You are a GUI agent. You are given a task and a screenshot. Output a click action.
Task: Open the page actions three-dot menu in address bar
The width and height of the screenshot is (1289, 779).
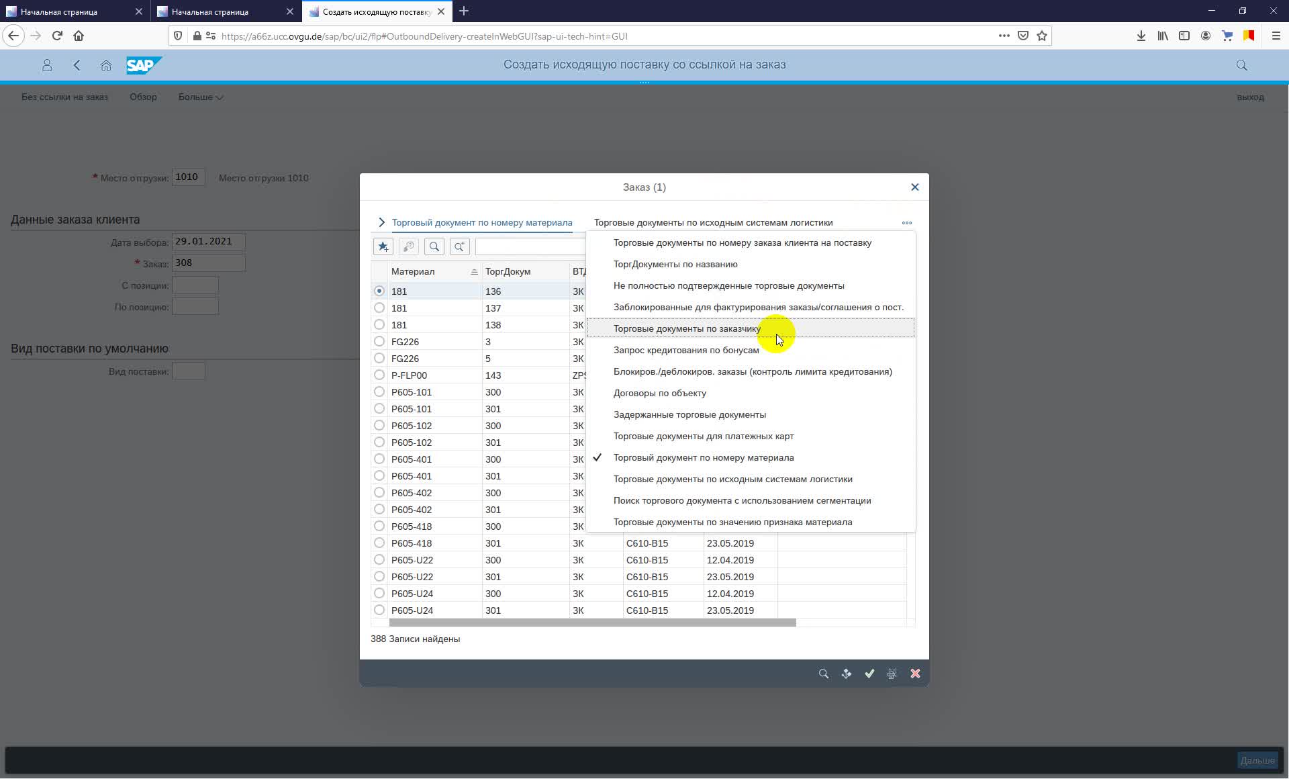(x=1004, y=36)
